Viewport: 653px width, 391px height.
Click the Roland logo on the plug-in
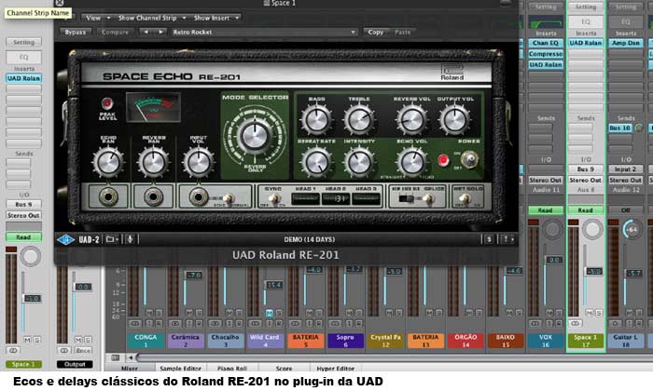click(452, 73)
